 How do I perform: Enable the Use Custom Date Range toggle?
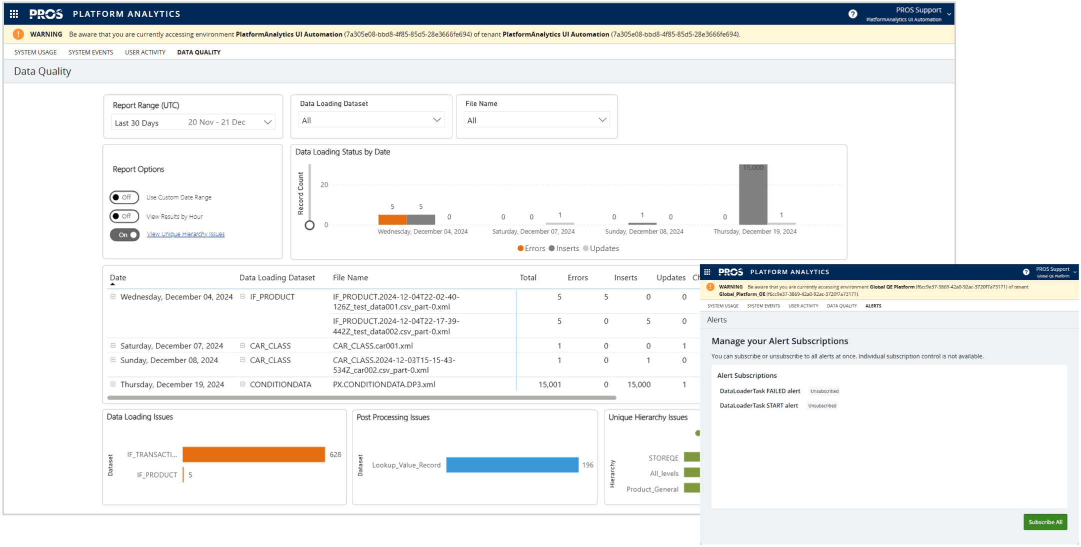pos(124,197)
